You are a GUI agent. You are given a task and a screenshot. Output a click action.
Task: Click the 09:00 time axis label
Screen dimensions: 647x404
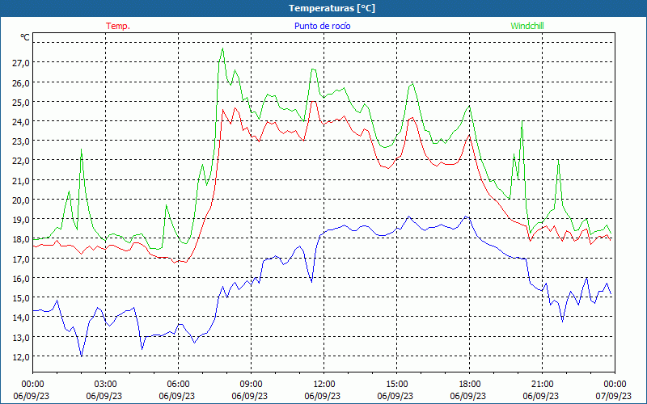251,385
